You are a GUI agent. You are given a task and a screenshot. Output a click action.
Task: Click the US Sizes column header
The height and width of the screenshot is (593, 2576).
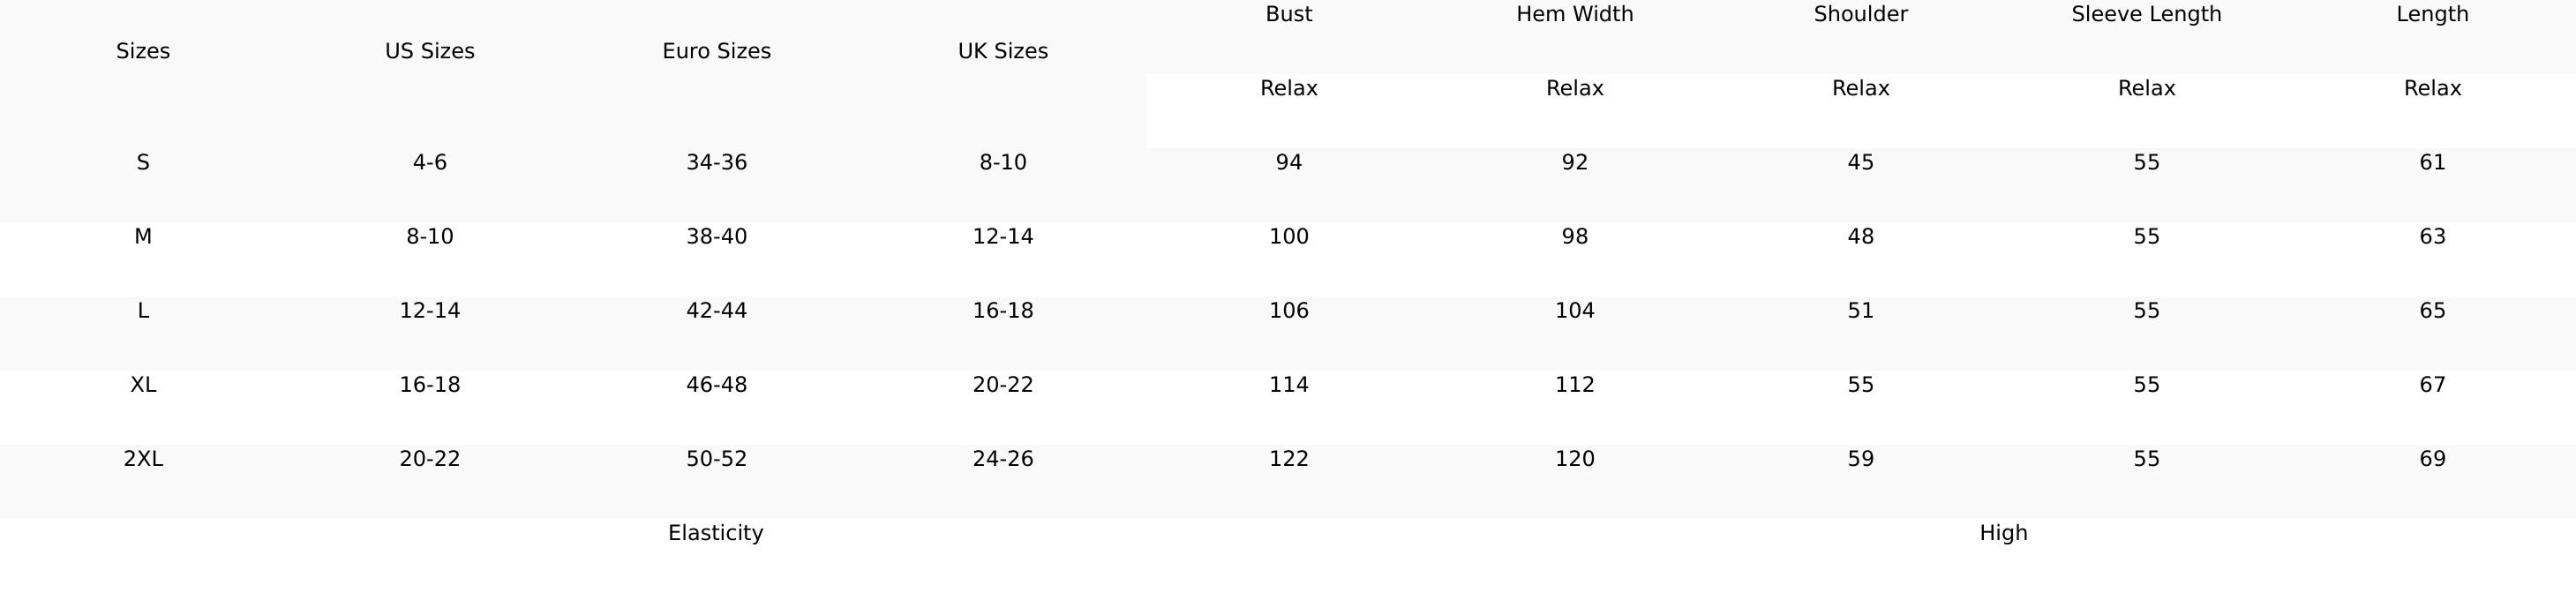click(x=429, y=51)
